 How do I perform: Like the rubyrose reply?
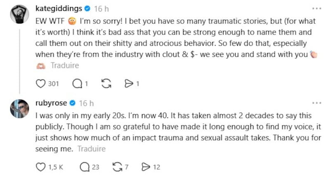tap(41, 167)
